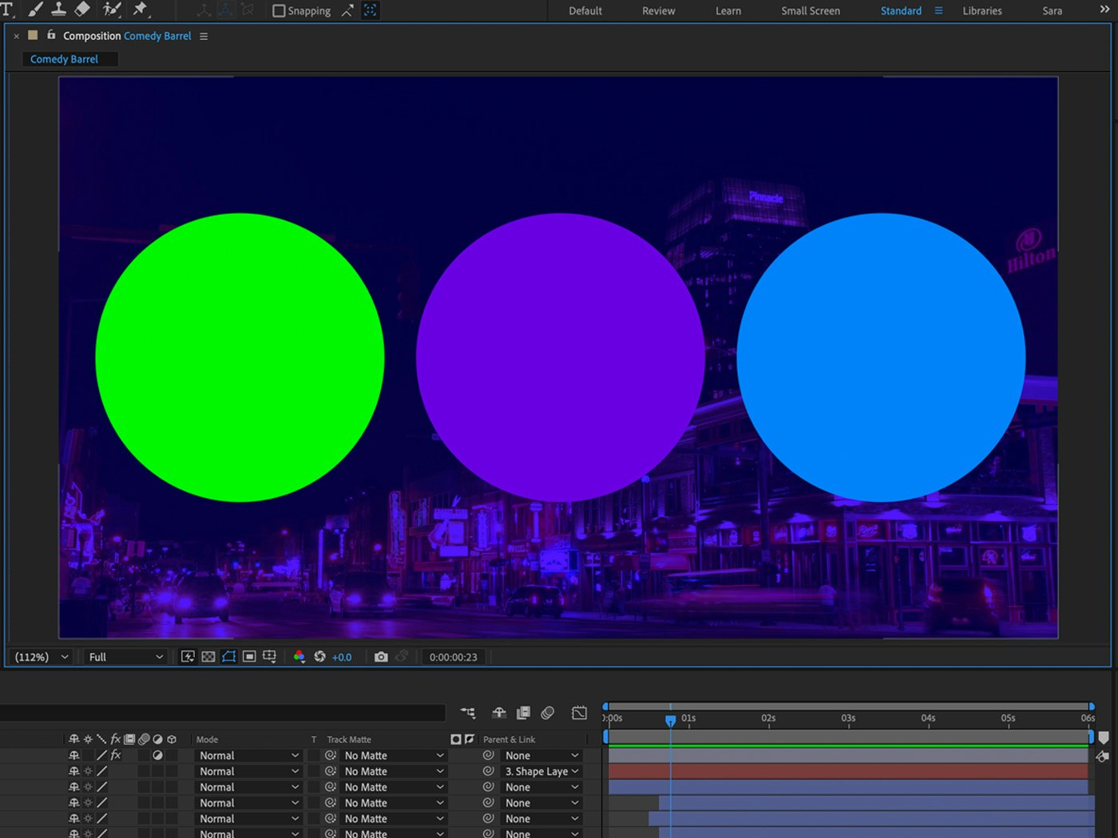1118x838 pixels.
Task: Click the current time display field
Action: point(453,656)
